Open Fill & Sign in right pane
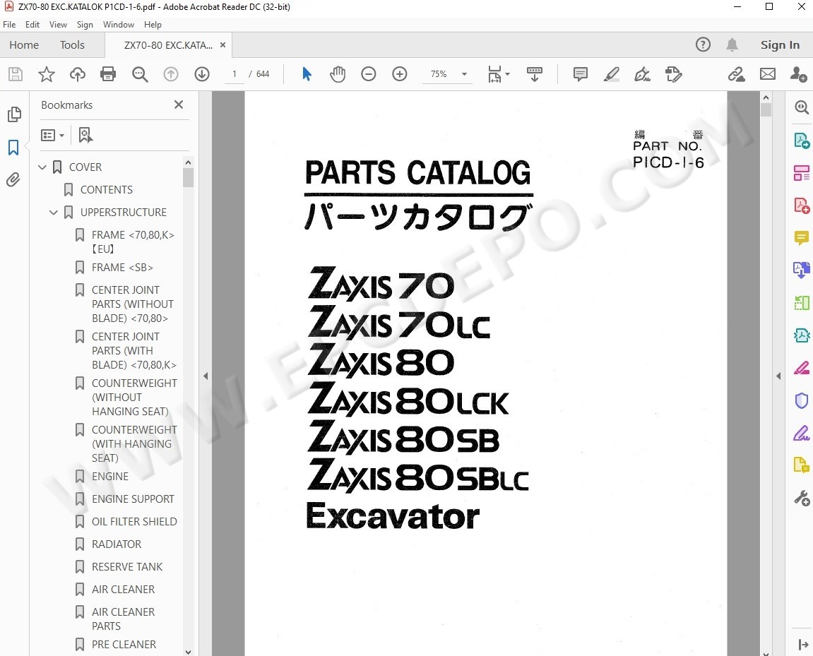The width and height of the screenshot is (813, 656). click(802, 433)
